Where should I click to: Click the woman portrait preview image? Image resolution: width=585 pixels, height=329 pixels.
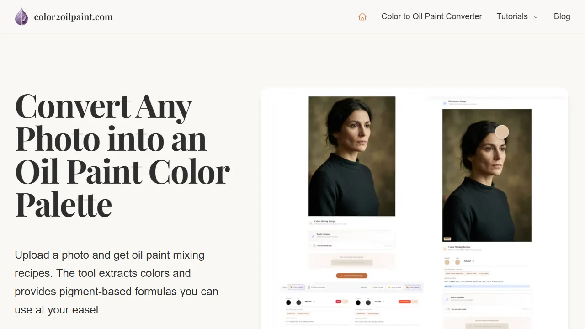(352, 155)
